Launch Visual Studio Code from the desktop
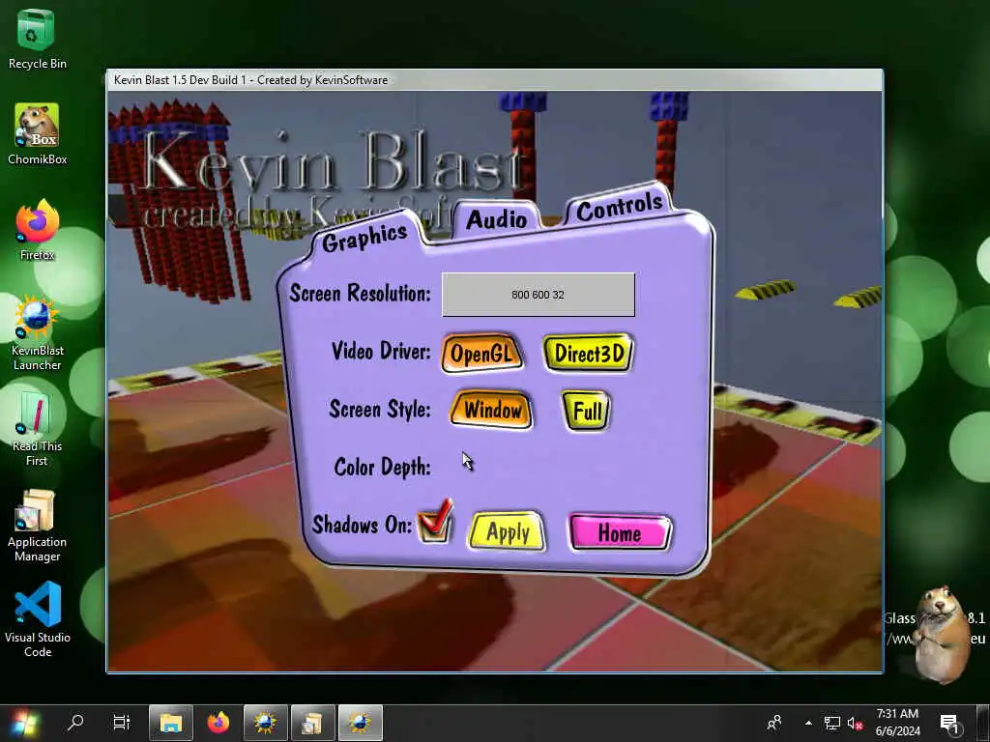 [37, 620]
